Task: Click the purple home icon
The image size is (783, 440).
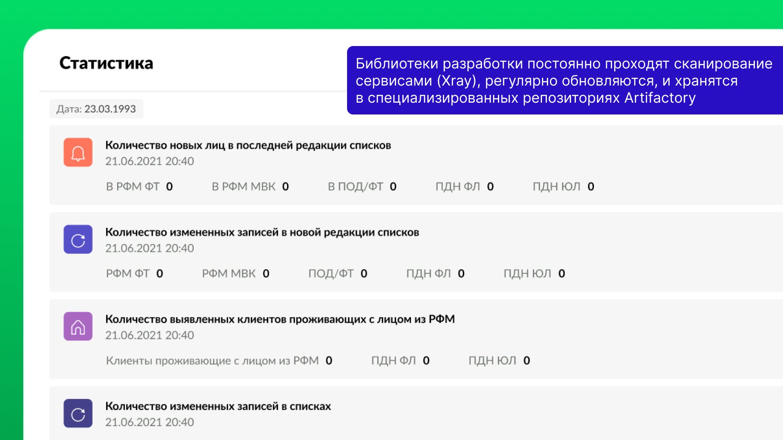Action: click(78, 326)
